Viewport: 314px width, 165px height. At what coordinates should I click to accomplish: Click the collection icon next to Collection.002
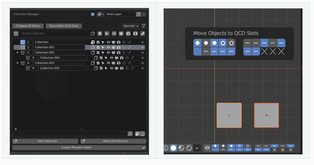[23, 53]
